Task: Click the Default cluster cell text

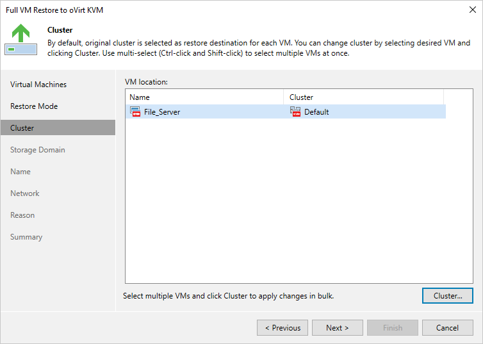Action: click(316, 111)
